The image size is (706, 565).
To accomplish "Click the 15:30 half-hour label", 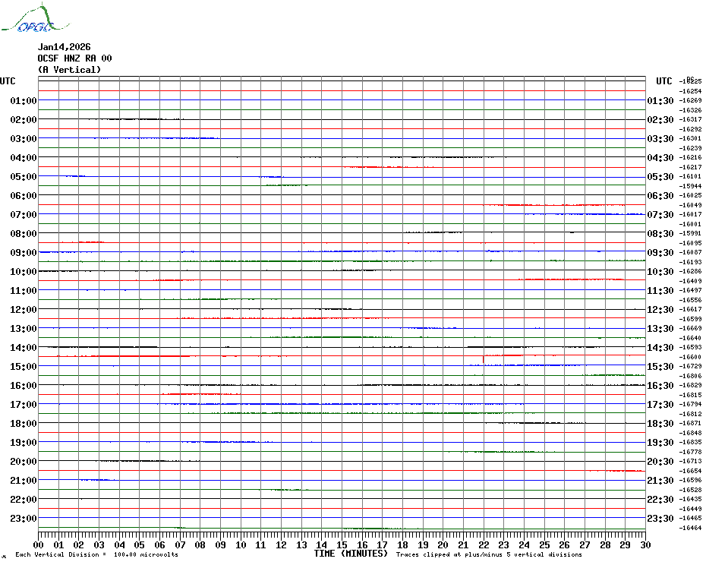I will (660, 367).
